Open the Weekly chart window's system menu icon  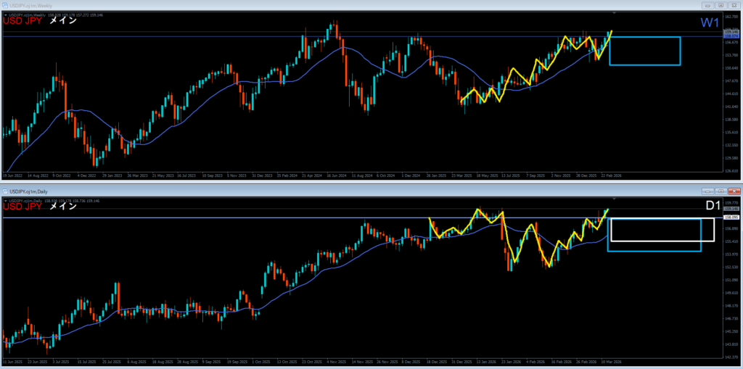[6, 5]
